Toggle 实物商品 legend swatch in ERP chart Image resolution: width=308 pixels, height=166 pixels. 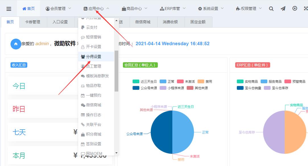click(x=240, y=81)
